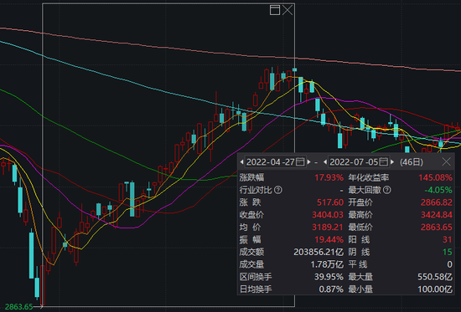Select the 2866.82 开盘价 value
This screenshot has height=312, width=461.
[437, 202]
